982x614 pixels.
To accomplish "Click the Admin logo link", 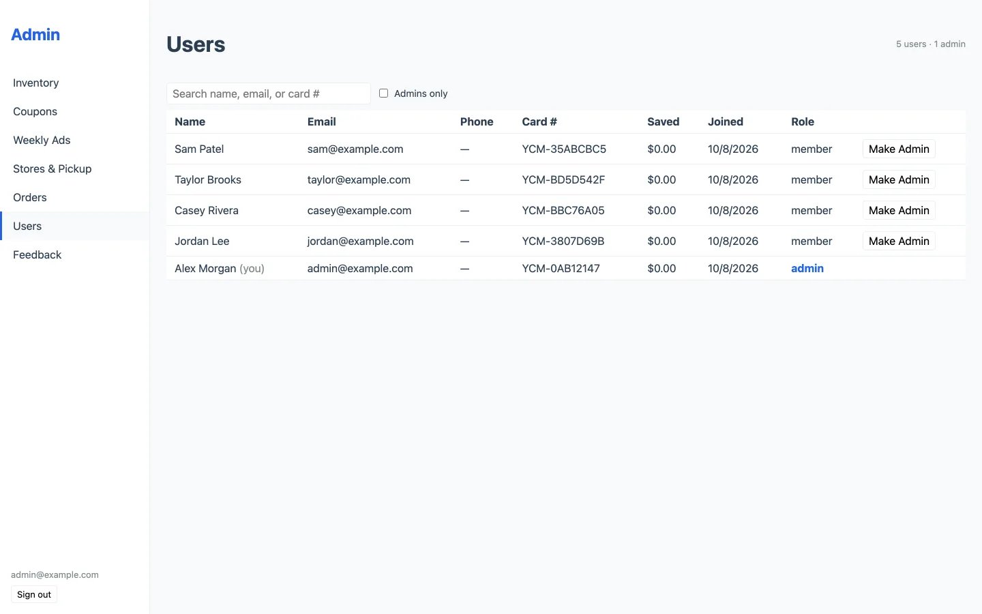I will (35, 35).
